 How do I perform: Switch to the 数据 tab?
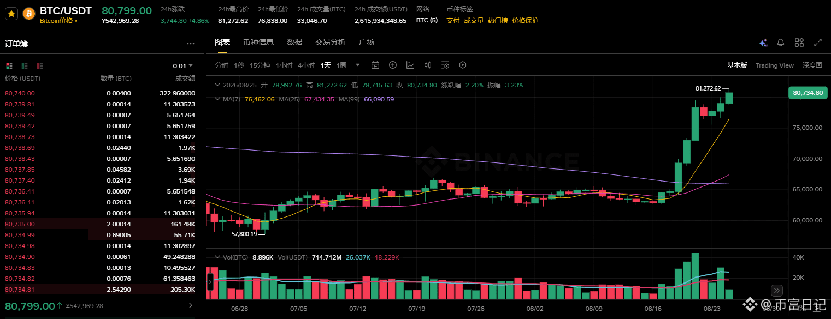coord(294,43)
